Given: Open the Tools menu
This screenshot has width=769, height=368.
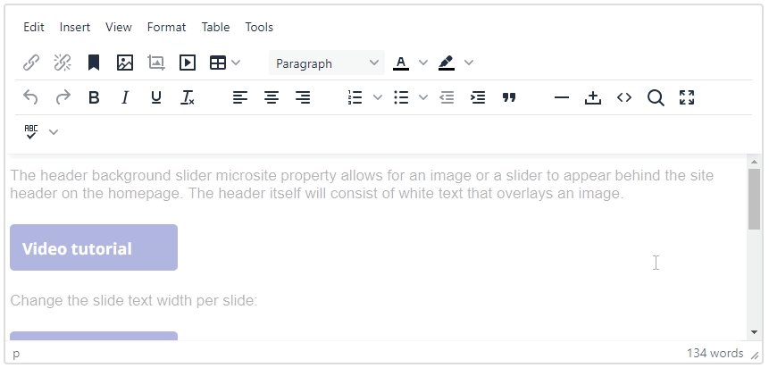Looking at the screenshot, I should [259, 27].
